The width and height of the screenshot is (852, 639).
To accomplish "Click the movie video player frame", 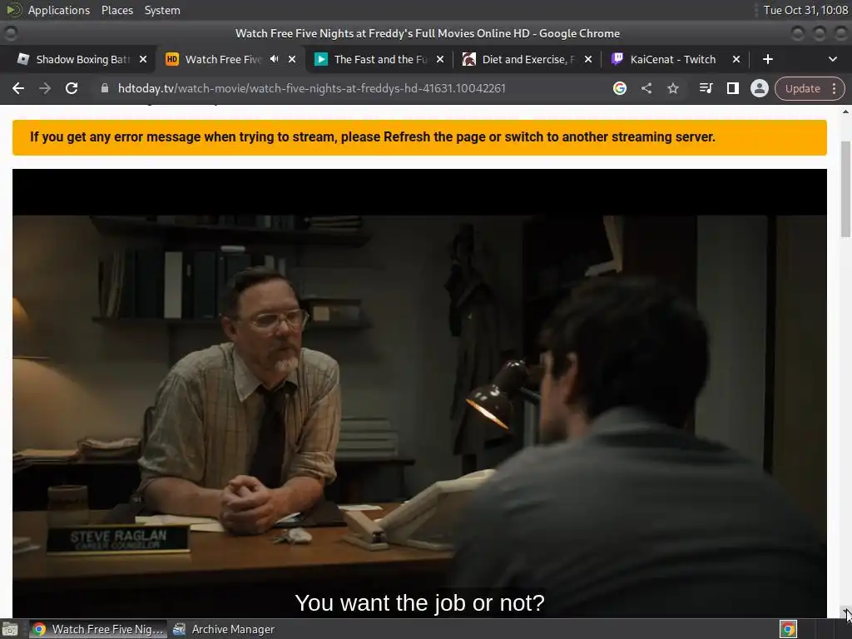I will (419, 393).
